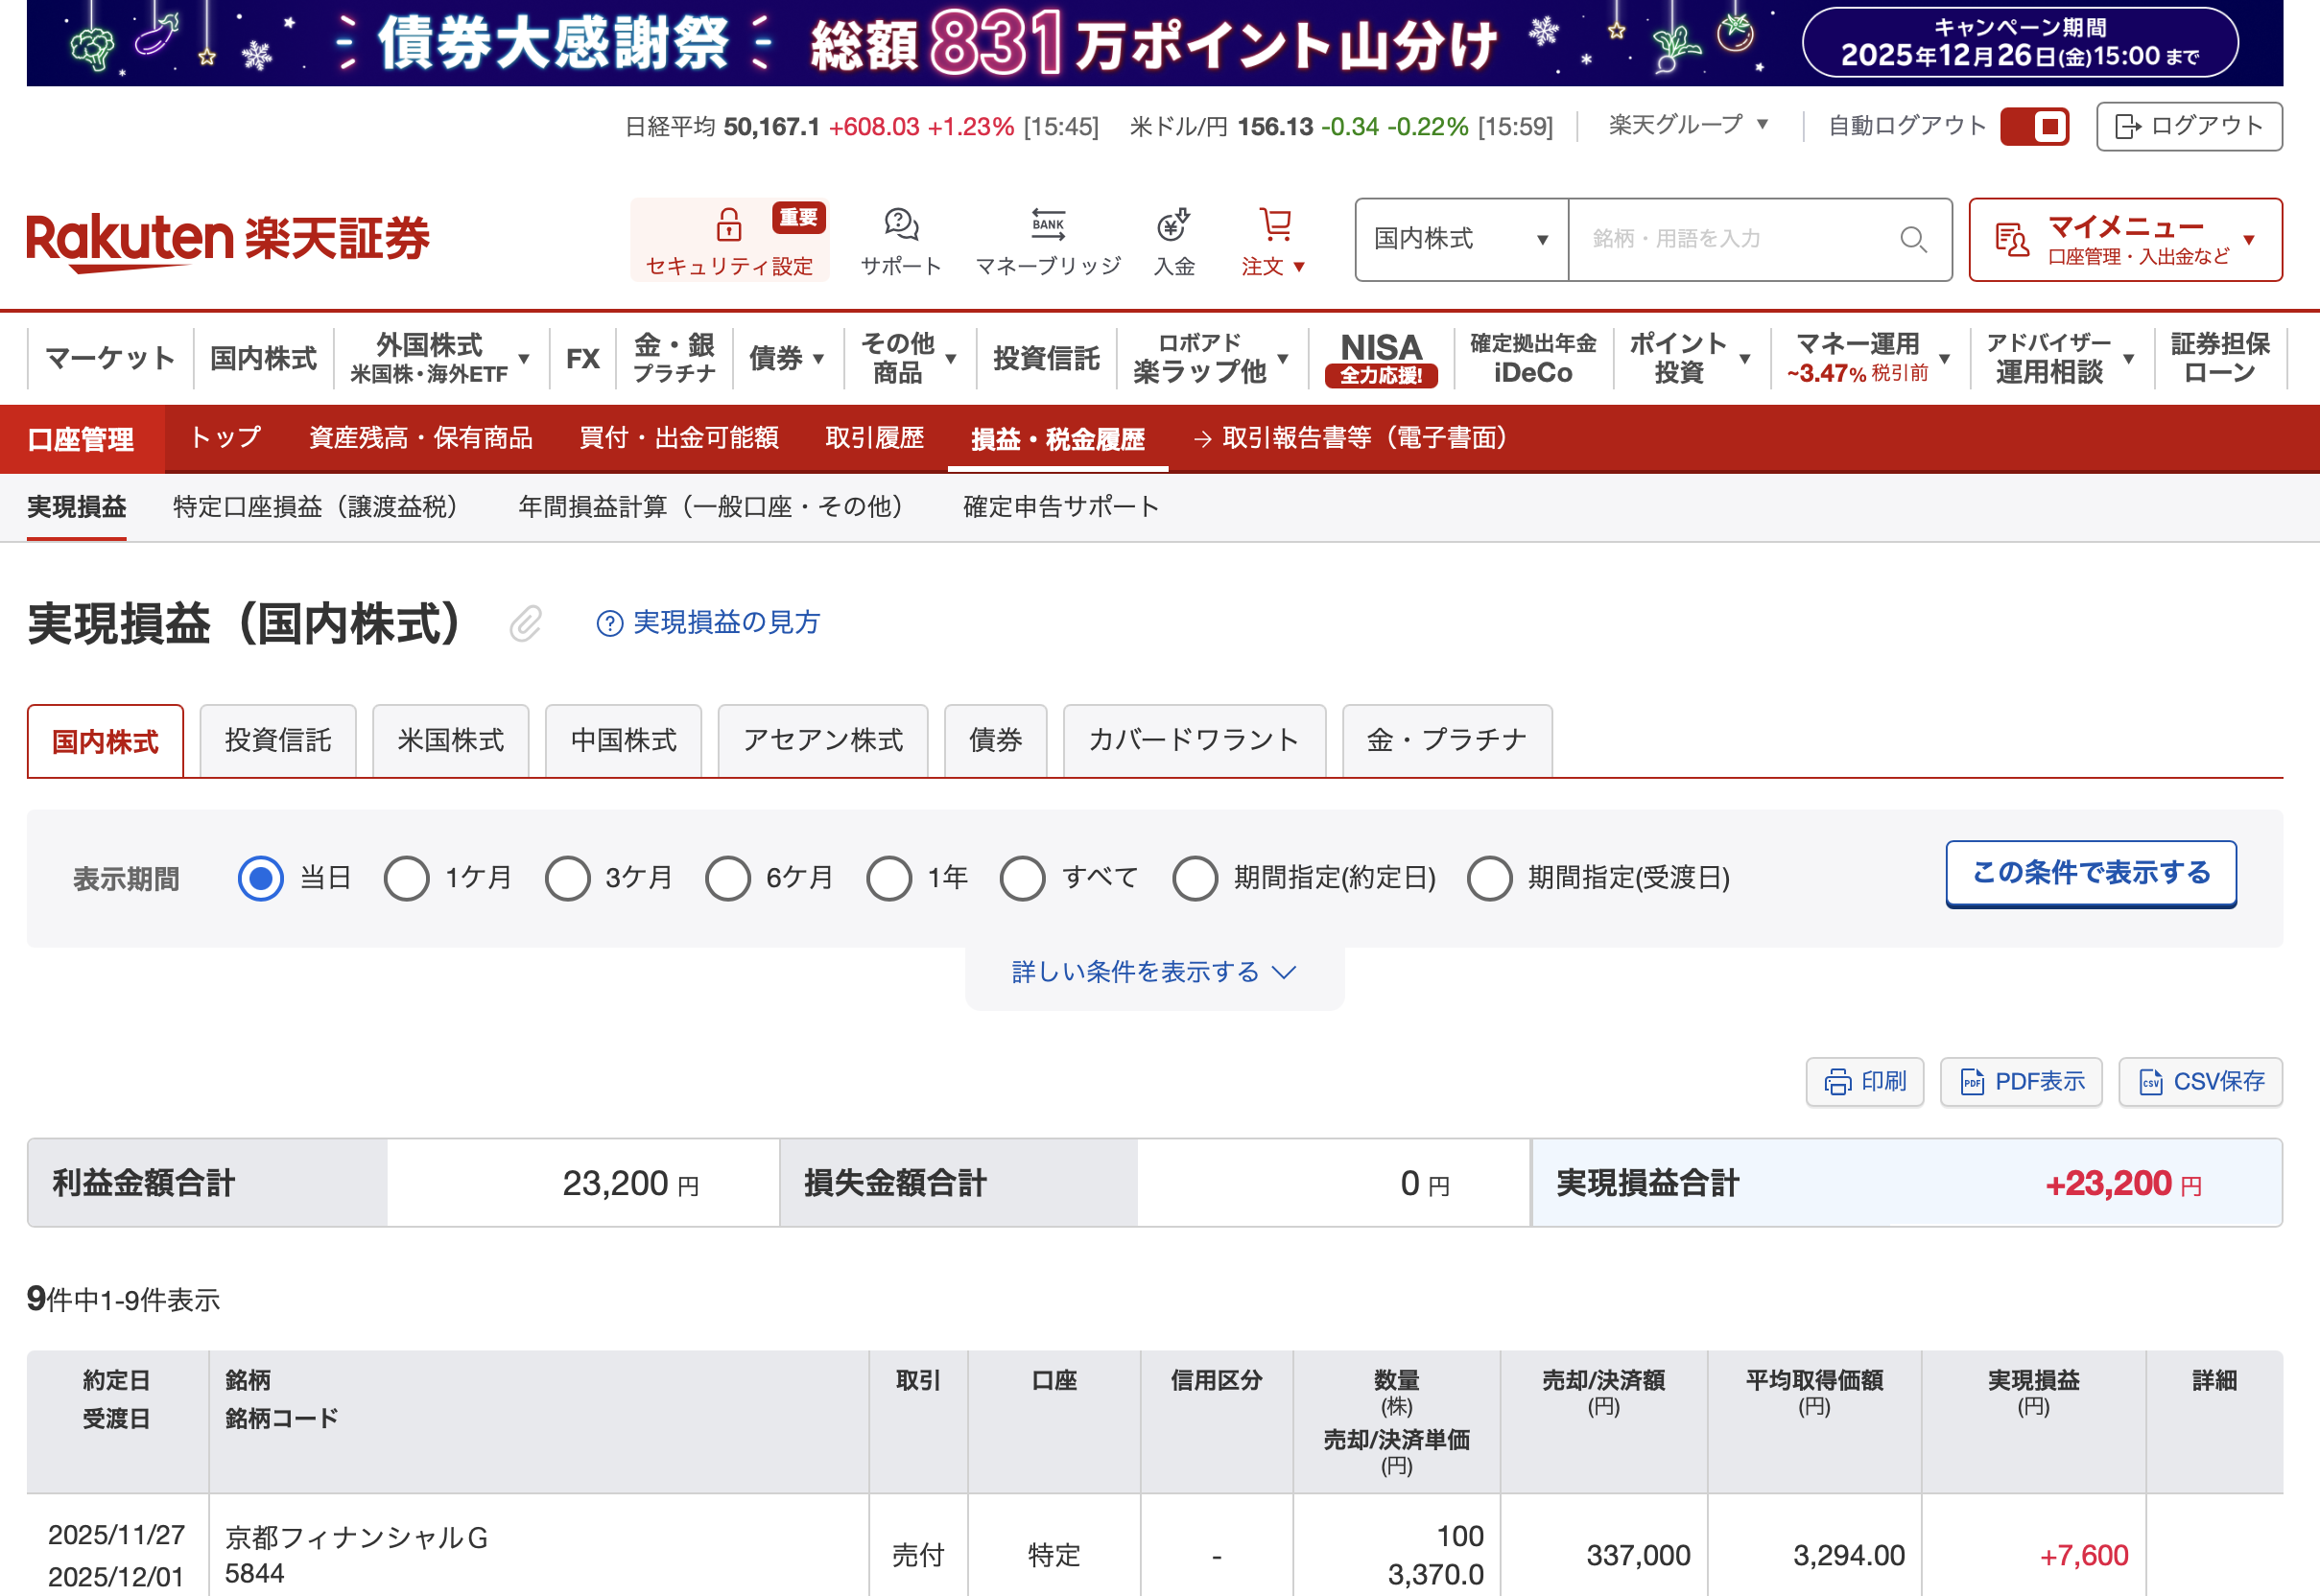Choose 期間指定(受渡日) radio option
Viewport: 2320px width, 1596px height.
(x=1489, y=879)
